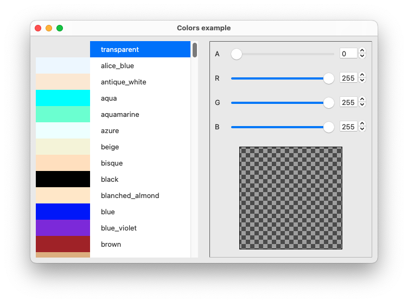This screenshot has height=303, width=408.
Task: Select brown in the color list
Action: tap(140, 244)
